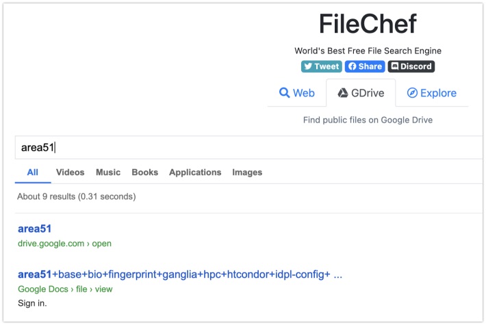Filter results by Music
This screenshot has height=325, width=486.
click(x=108, y=172)
